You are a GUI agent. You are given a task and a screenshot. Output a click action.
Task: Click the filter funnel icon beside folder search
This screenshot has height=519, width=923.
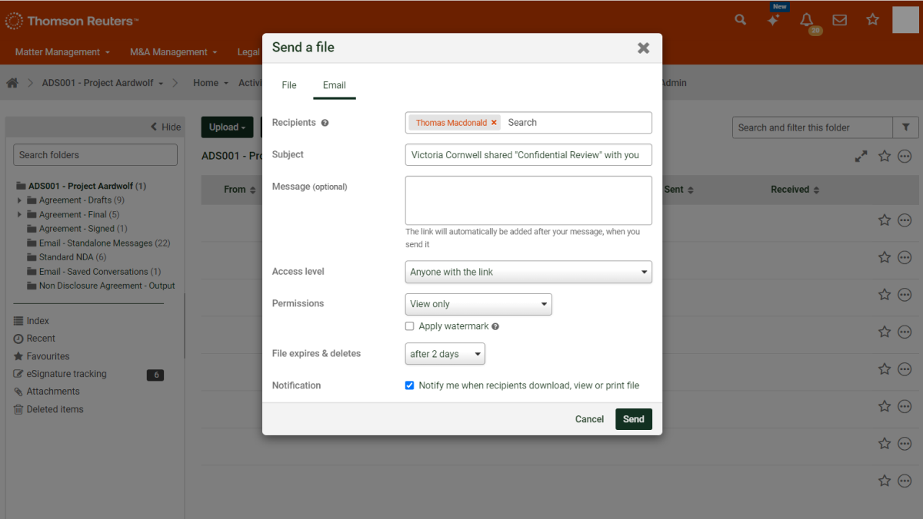(x=905, y=127)
